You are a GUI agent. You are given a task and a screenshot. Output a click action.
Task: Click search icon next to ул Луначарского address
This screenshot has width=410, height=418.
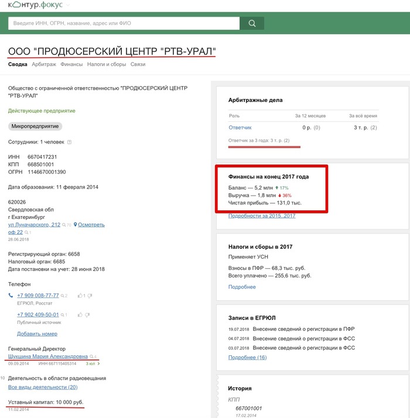click(64, 225)
